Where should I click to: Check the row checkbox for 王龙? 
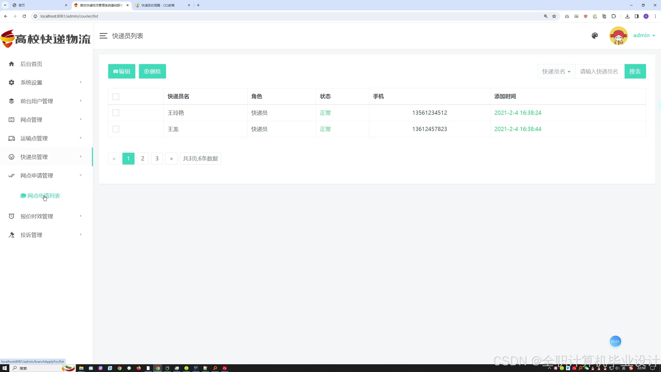pyautogui.click(x=116, y=129)
